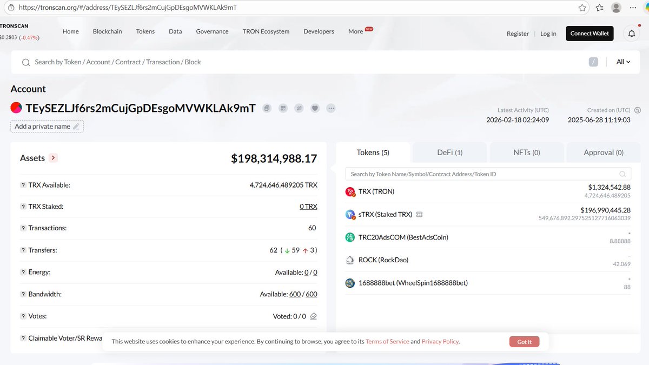Click the Log In link
This screenshot has height=365, width=649.
point(548,34)
